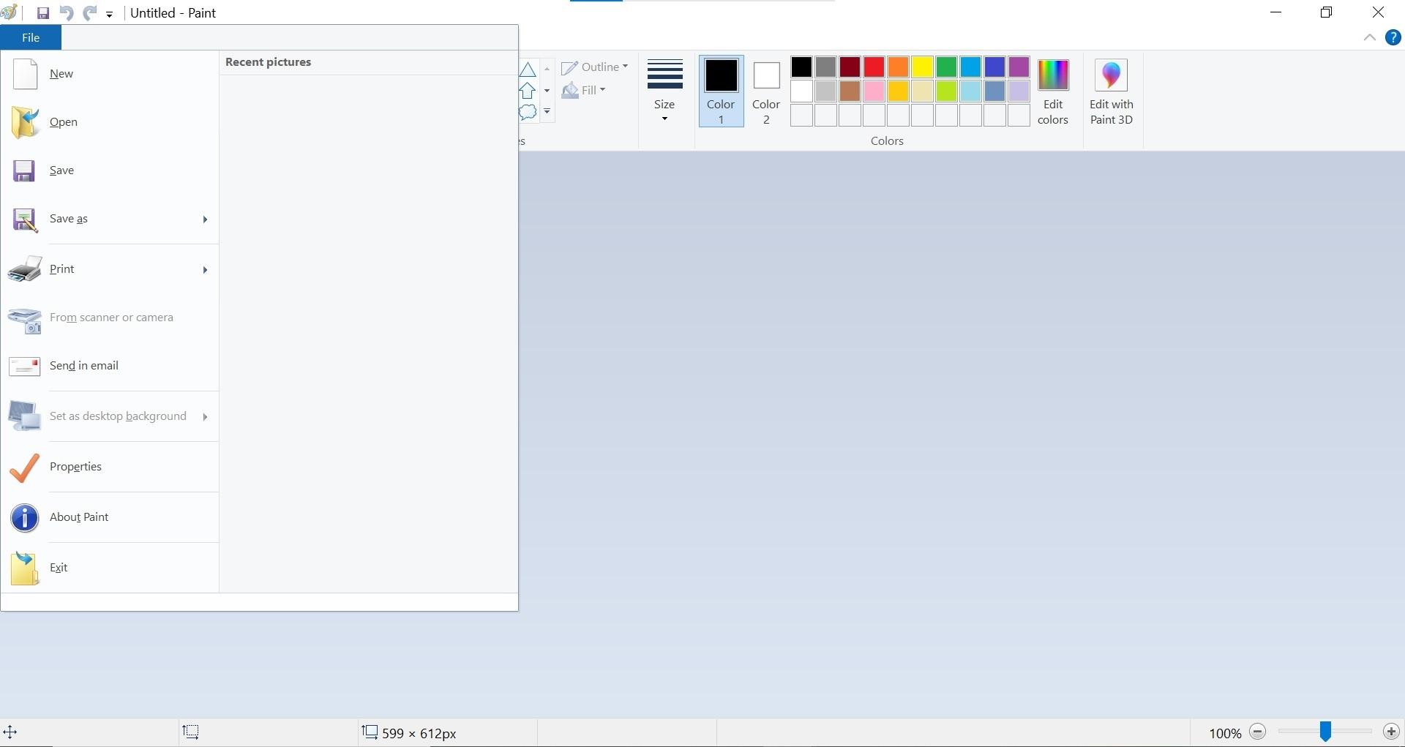Choose New from the File menu
The height and width of the screenshot is (747, 1405).
110,74
